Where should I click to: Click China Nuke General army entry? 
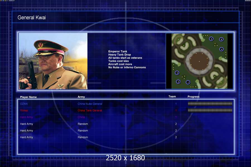tap(90, 104)
